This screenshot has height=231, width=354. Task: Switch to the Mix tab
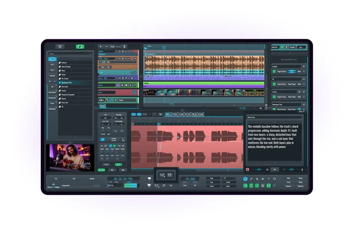(x=112, y=170)
